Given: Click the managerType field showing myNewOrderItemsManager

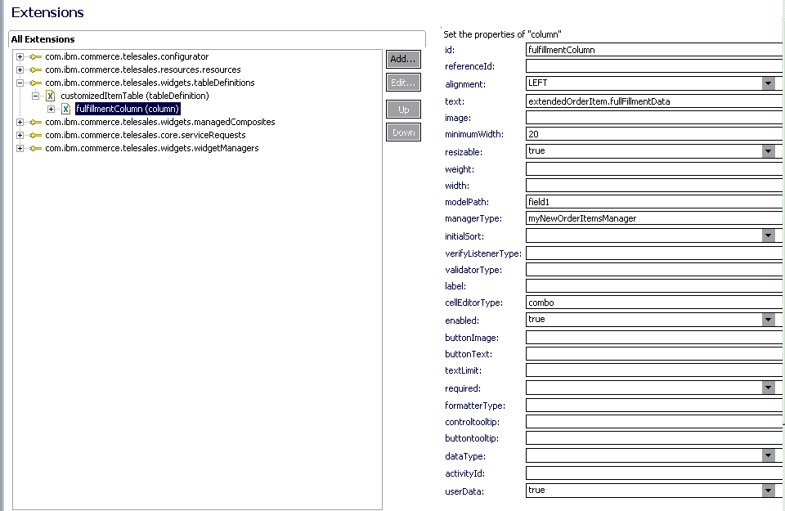Looking at the screenshot, I should pyautogui.click(x=654, y=218).
